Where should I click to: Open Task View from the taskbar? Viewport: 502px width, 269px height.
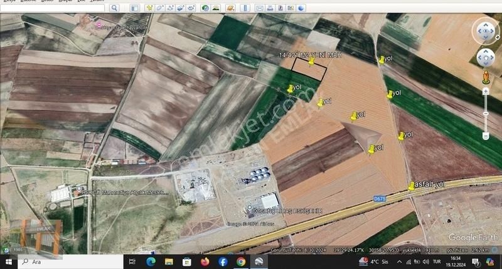132,262
